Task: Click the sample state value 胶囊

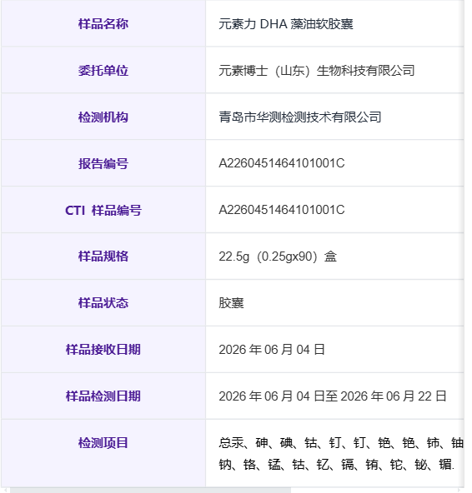Action: [232, 303]
